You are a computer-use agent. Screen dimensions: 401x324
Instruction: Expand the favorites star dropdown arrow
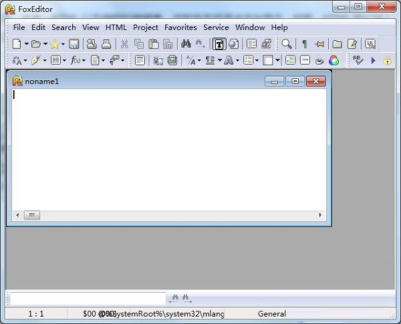point(63,44)
